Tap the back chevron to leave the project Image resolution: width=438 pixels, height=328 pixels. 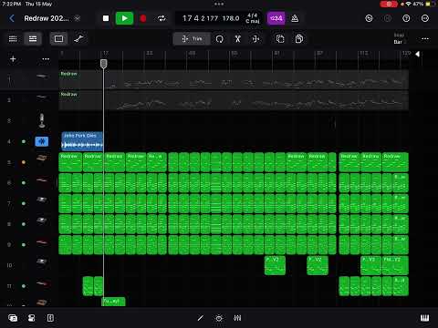(x=12, y=18)
